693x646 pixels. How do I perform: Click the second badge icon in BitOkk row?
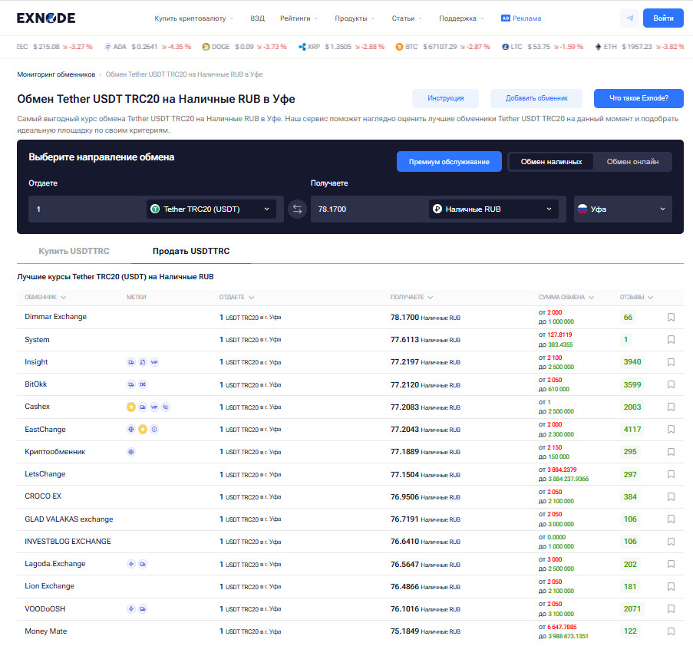[x=142, y=384]
